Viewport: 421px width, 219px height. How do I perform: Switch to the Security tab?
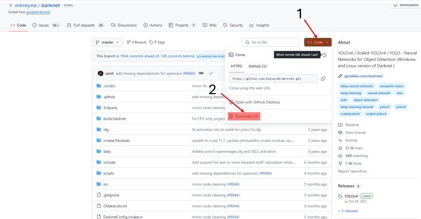click(233, 25)
